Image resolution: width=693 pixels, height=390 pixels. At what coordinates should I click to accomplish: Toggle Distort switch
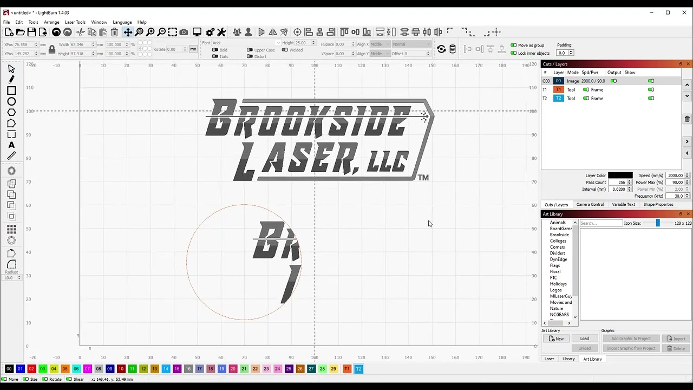coord(250,56)
